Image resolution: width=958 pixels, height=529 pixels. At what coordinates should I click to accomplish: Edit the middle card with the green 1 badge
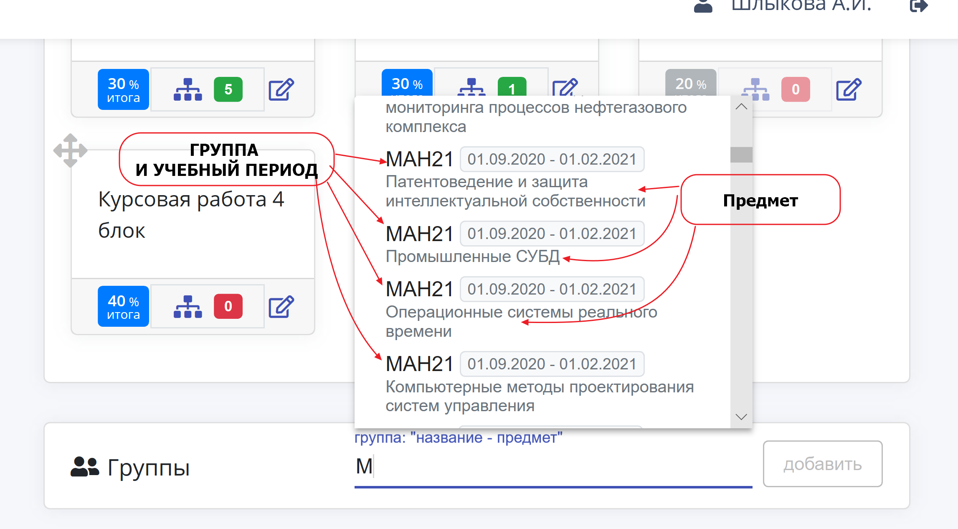pyautogui.click(x=565, y=87)
